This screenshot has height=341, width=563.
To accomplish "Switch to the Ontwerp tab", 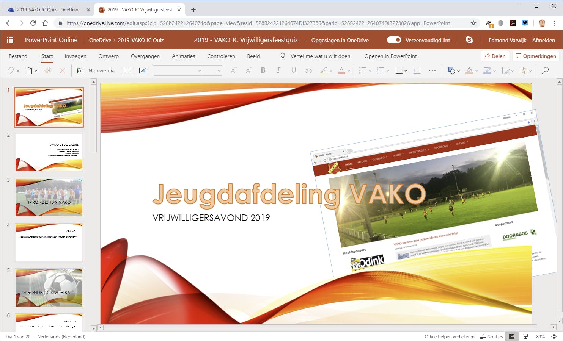I will [109, 56].
